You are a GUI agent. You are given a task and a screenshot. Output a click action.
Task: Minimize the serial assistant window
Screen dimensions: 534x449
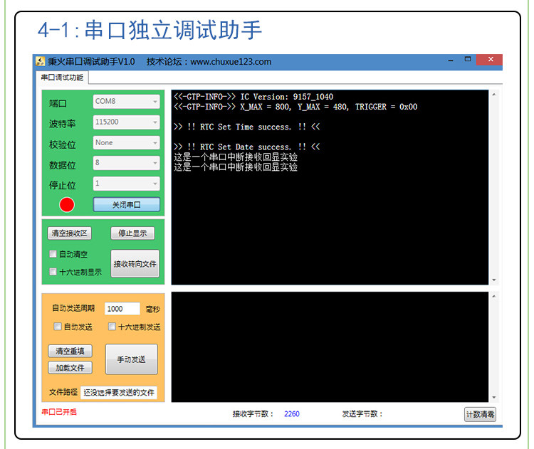pyautogui.click(x=451, y=60)
